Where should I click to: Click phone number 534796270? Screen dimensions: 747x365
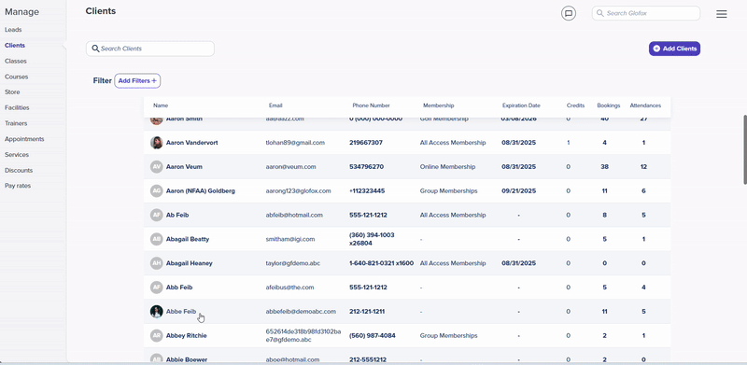pyautogui.click(x=366, y=167)
